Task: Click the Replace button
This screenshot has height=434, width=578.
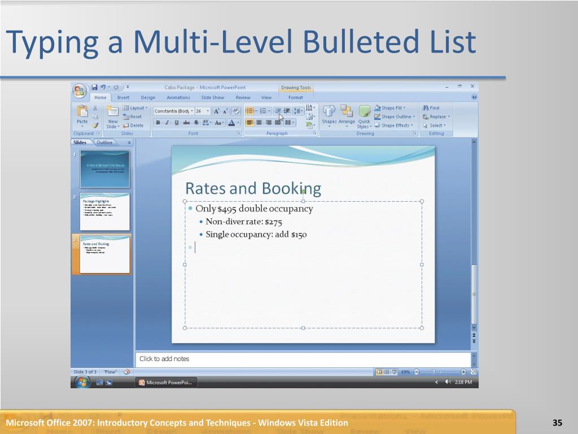Action: (436, 116)
